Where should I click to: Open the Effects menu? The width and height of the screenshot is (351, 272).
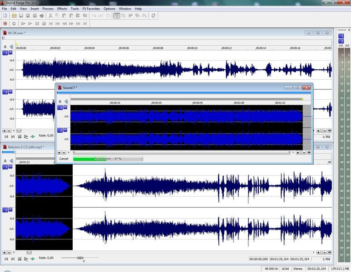coord(62,9)
